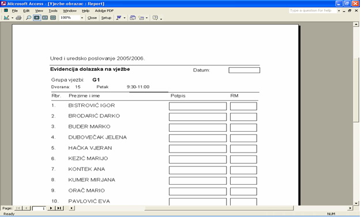Click the heading Evidencija dolazaka na vježbe
Screen dimensions: 361x217
pyautogui.click(x=90, y=69)
